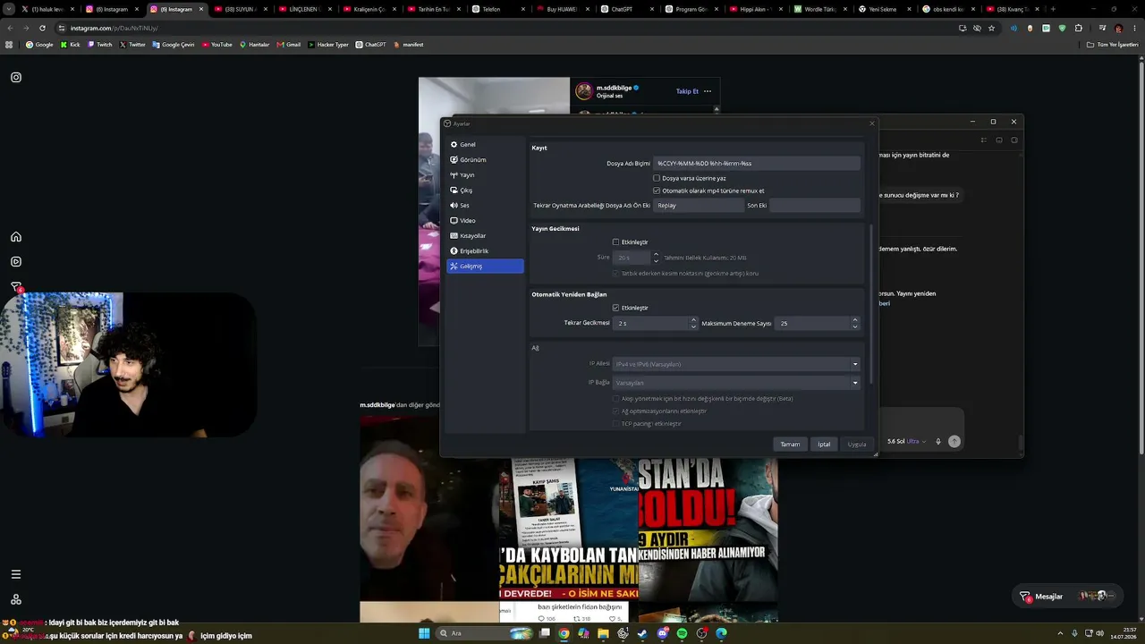The width and height of the screenshot is (1145, 644).
Task: Open the Windows Start menu
Action: (x=424, y=633)
